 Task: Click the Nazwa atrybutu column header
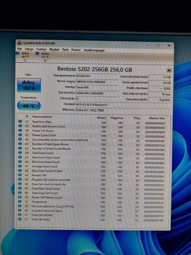coord(42,117)
